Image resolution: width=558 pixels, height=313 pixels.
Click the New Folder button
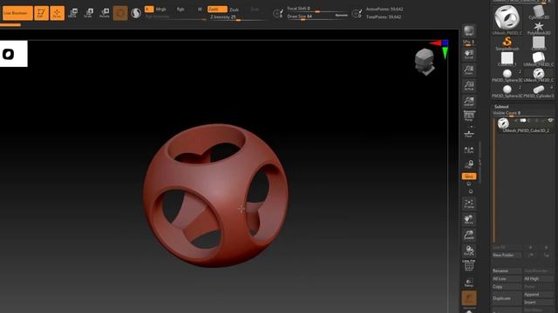507,255
